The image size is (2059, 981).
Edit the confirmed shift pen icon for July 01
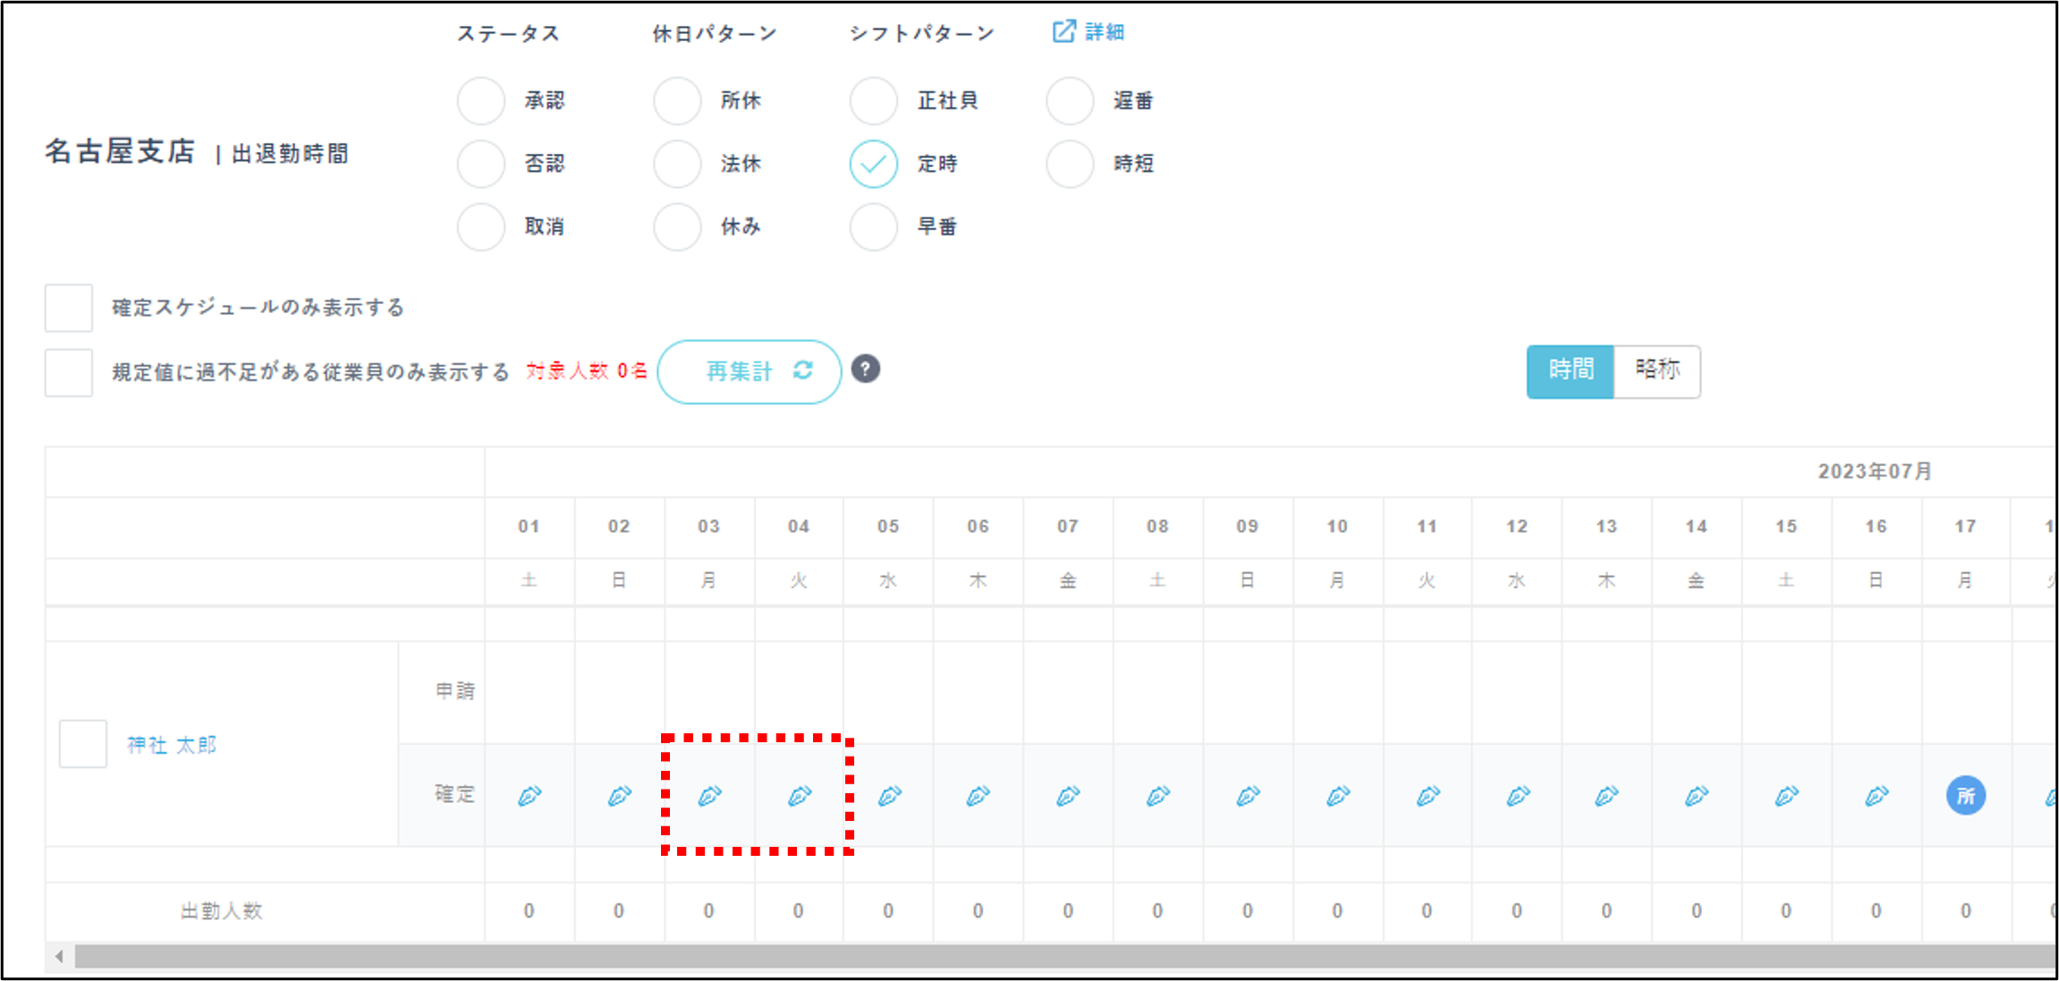[x=529, y=795]
